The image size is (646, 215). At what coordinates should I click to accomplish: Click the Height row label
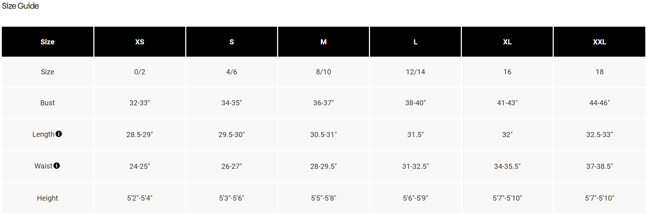[x=47, y=198]
